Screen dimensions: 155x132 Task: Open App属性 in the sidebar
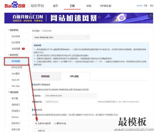(16, 74)
